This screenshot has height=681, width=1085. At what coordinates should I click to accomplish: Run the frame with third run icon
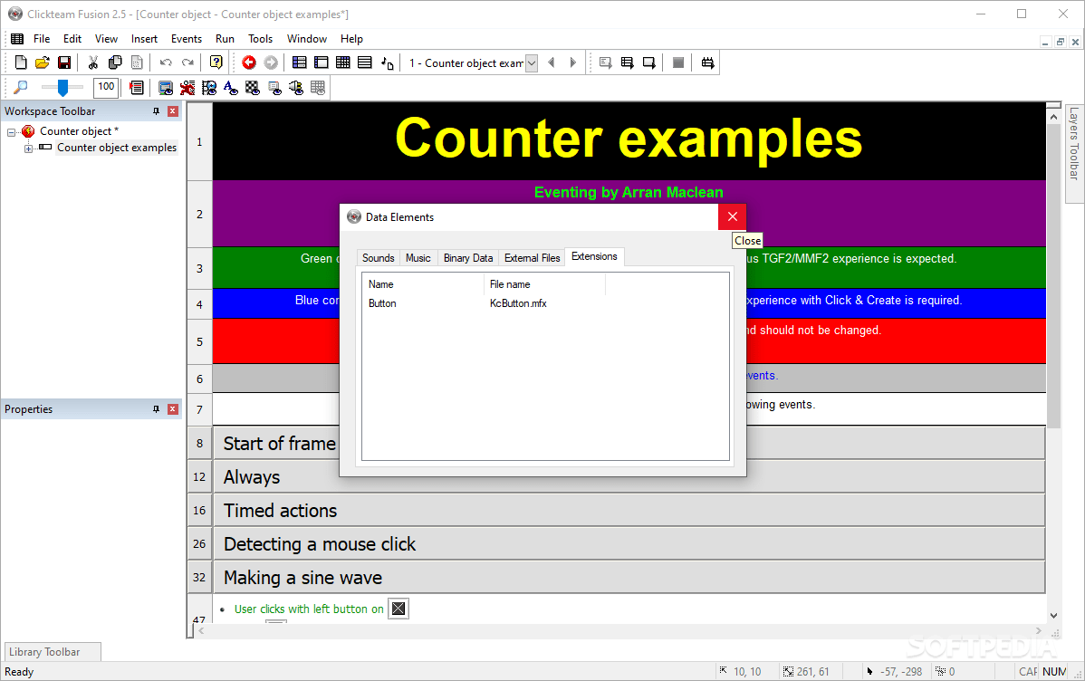point(649,63)
